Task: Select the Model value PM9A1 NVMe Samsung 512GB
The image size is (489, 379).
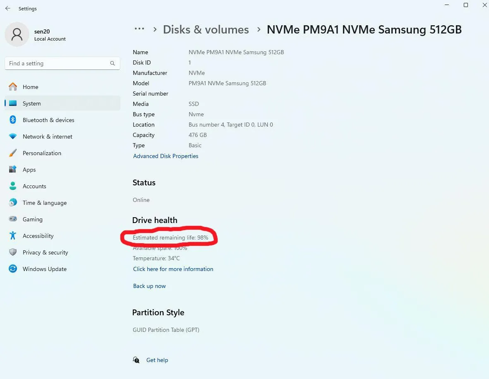Action: click(x=228, y=83)
